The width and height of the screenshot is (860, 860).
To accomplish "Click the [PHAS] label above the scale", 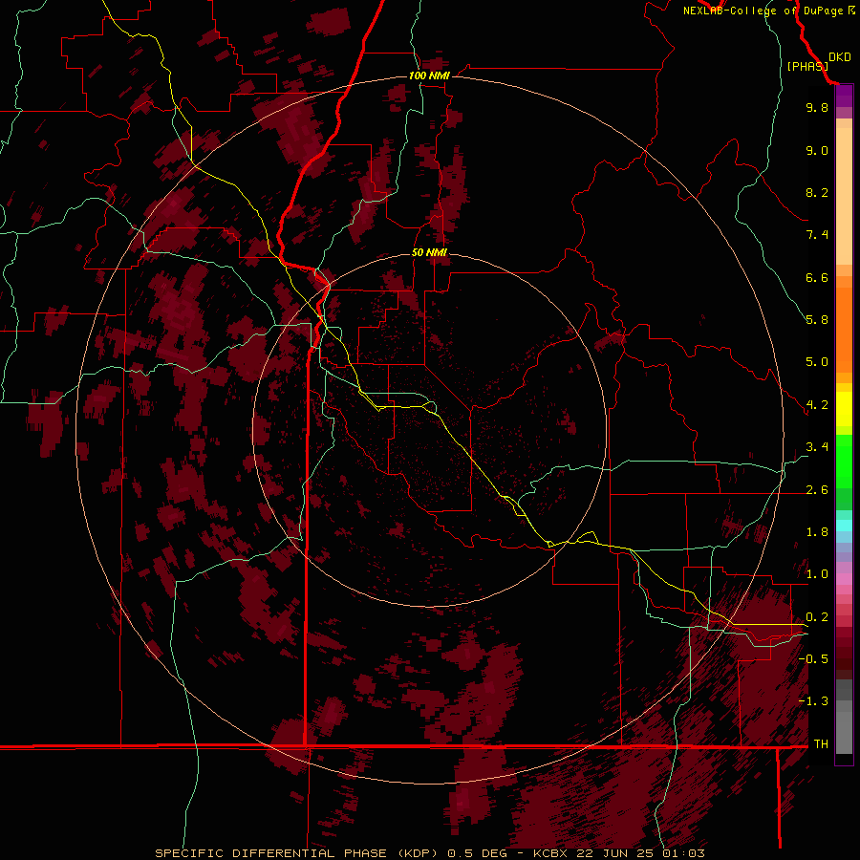I will click(x=807, y=66).
